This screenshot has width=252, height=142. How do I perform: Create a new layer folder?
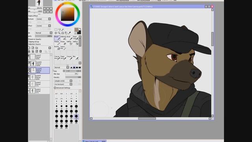pos(37,48)
